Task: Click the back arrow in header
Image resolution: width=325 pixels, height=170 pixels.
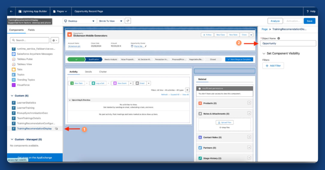Action: pos(11,11)
